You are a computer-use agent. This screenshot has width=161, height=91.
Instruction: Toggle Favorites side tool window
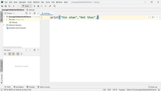2,79
